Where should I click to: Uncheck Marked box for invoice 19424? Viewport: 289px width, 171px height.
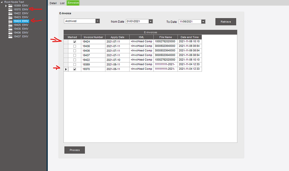pyautogui.click(x=75, y=42)
